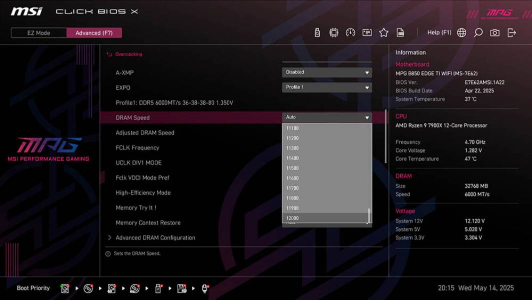This screenshot has width=532, height=300.
Task: Click the exit door icon
Action: pos(512,32)
